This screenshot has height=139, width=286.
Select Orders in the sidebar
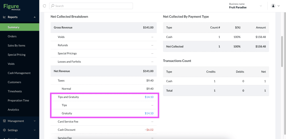(x=12, y=36)
